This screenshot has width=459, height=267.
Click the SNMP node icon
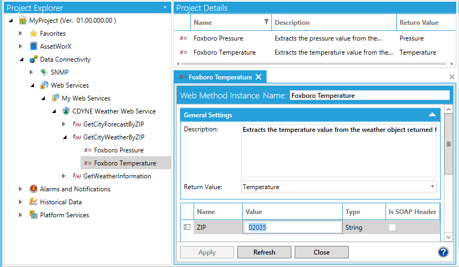pyautogui.click(x=44, y=72)
